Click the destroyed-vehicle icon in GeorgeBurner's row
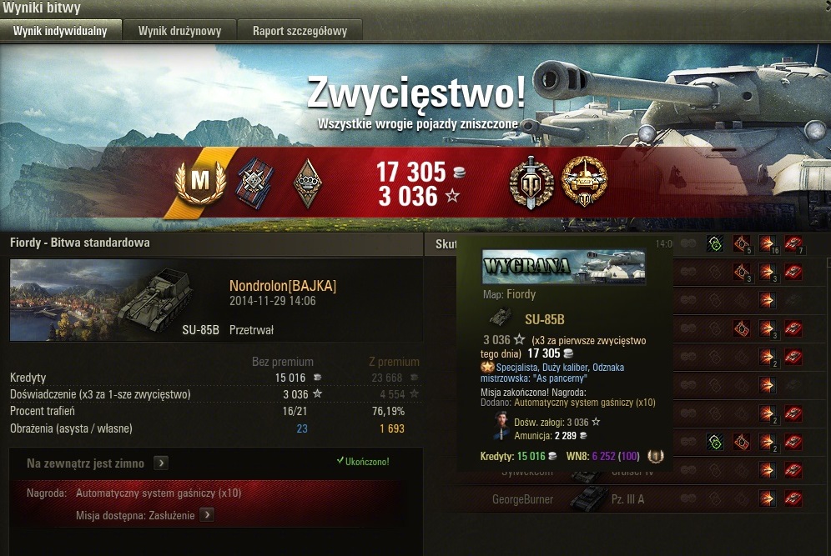Screen dimensions: 831x556 [x=793, y=498]
